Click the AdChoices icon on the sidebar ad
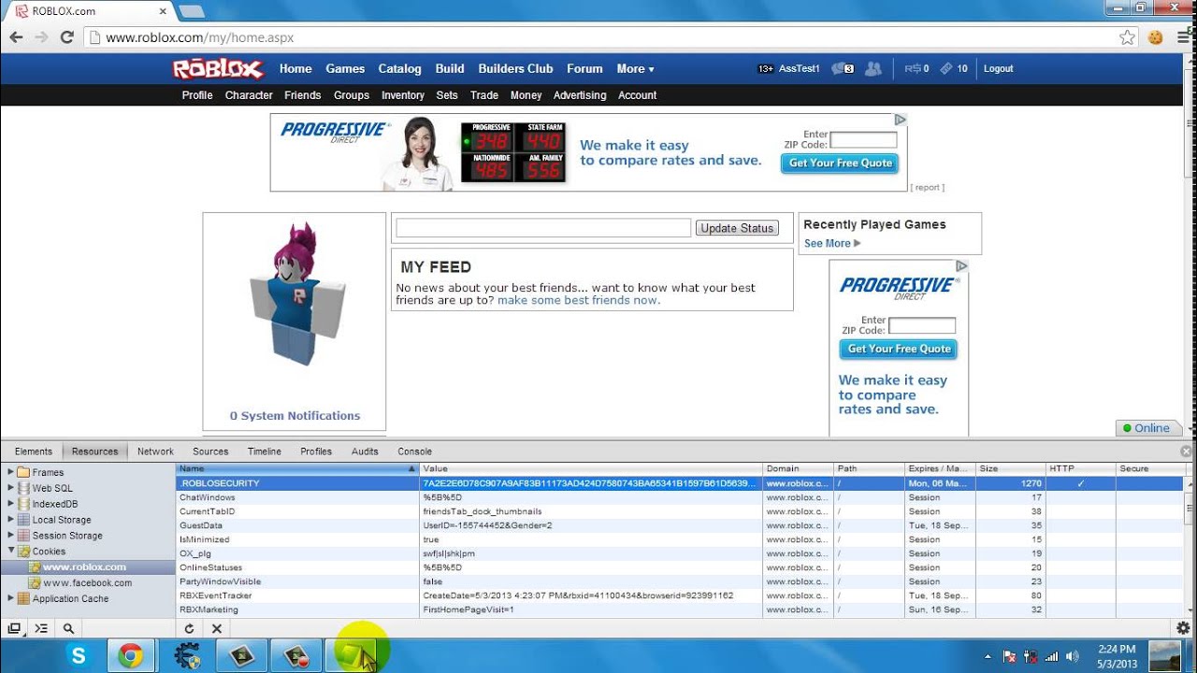The image size is (1197, 673). click(961, 266)
